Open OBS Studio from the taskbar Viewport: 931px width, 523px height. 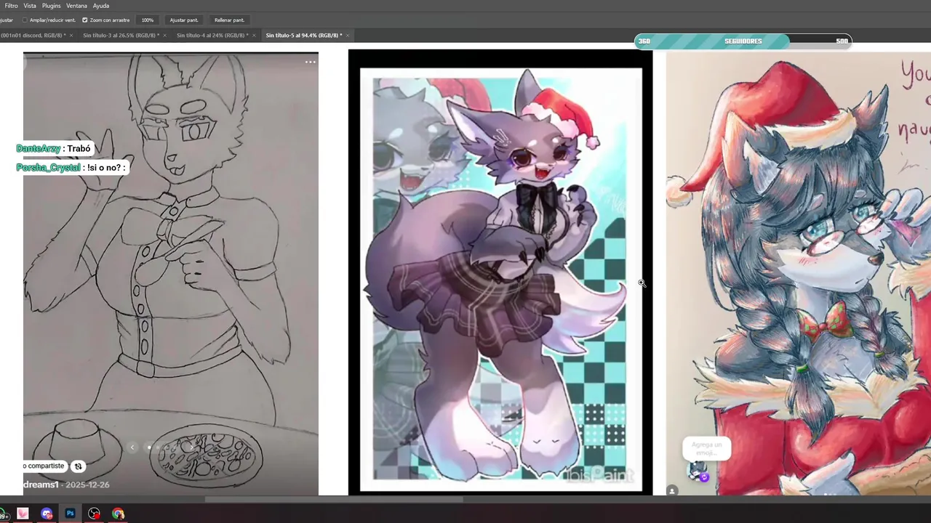pos(94,514)
